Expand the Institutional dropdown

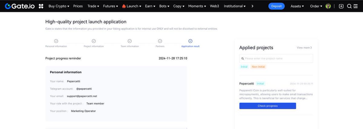(234, 6)
